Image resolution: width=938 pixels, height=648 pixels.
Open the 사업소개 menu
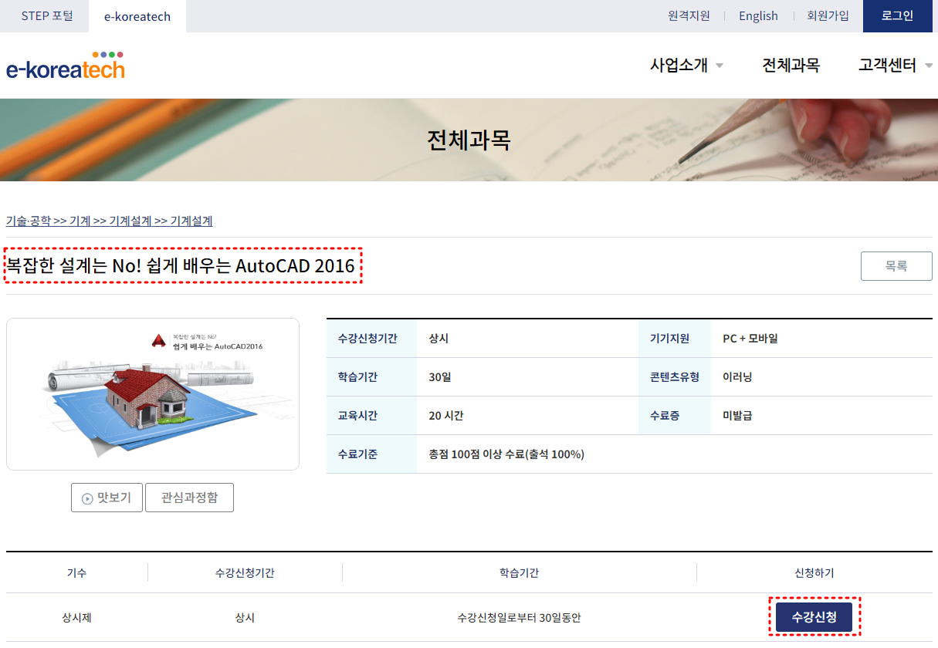pyautogui.click(x=679, y=66)
